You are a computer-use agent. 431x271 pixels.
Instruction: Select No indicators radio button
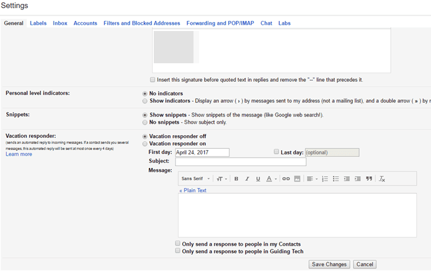145,94
